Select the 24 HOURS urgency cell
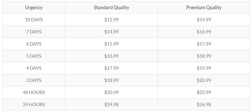 [x=34, y=105]
